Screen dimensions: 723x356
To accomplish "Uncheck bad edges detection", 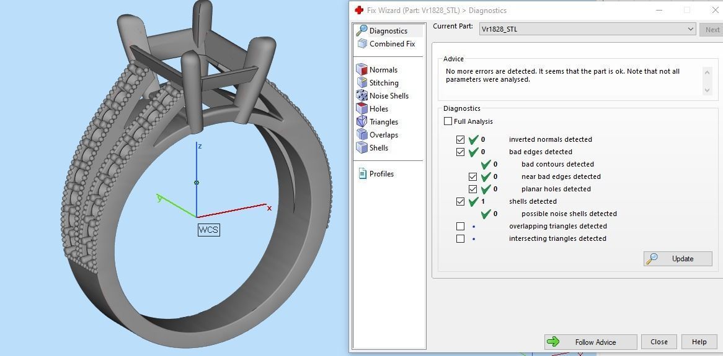I will click(x=460, y=152).
